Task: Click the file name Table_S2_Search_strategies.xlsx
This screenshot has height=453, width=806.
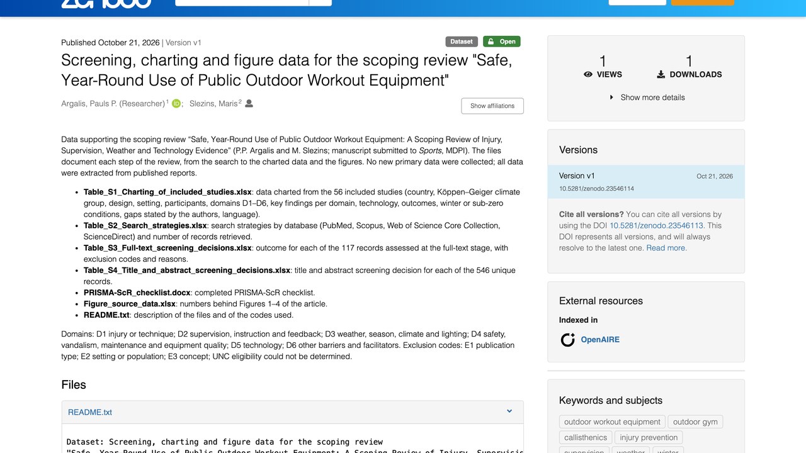Action: [x=145, y=225]
